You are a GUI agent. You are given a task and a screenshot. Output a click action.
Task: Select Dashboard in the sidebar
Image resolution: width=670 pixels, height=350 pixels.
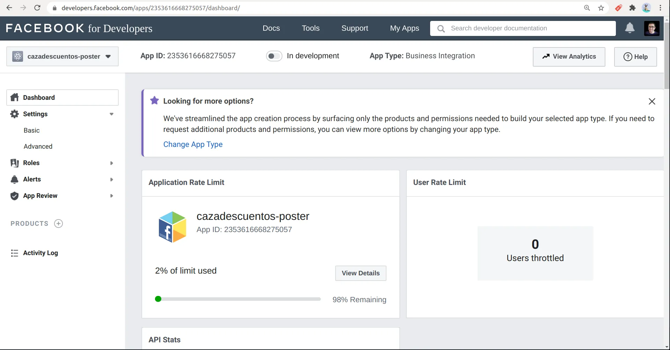click(62, 97)
